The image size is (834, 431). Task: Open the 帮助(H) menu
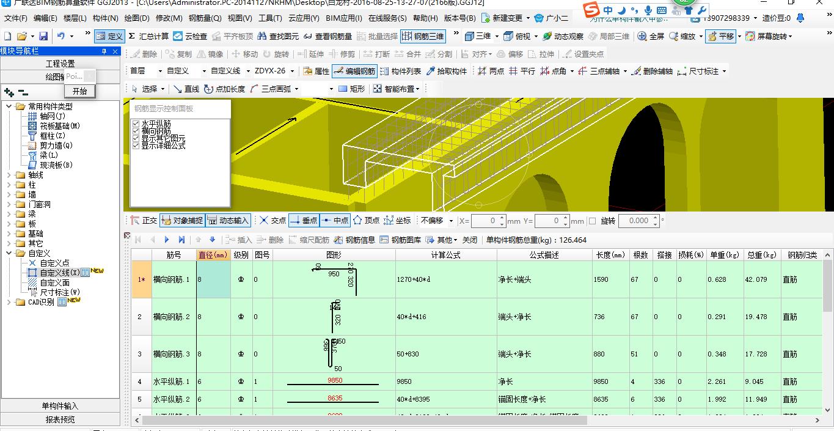425,18
